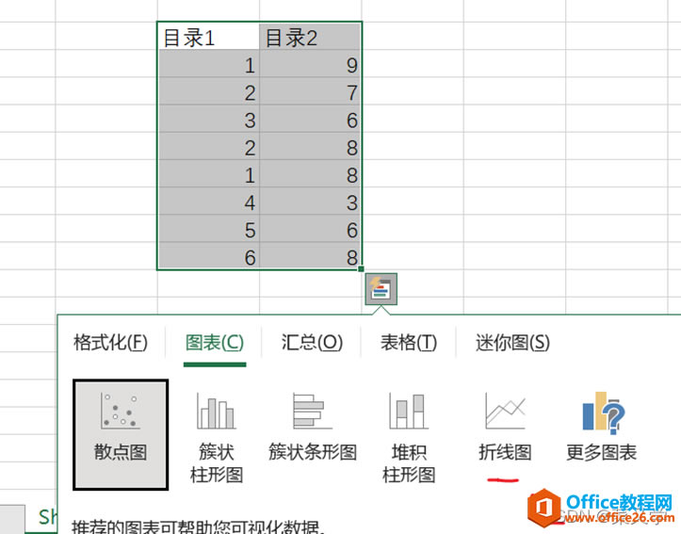Screen dimensions: 681x534
Task: Click the cell containing 9 under 目录2
Action: pos(310,63)
